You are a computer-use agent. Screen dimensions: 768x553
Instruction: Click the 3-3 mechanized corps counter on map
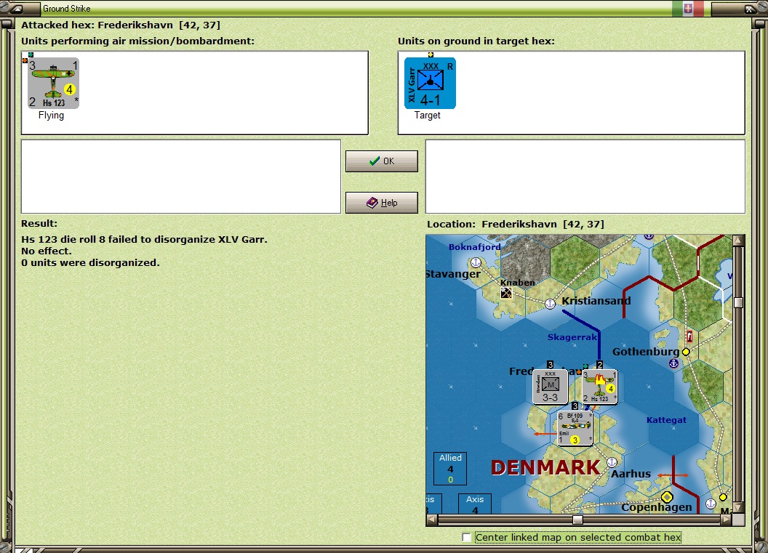point(550,387)
